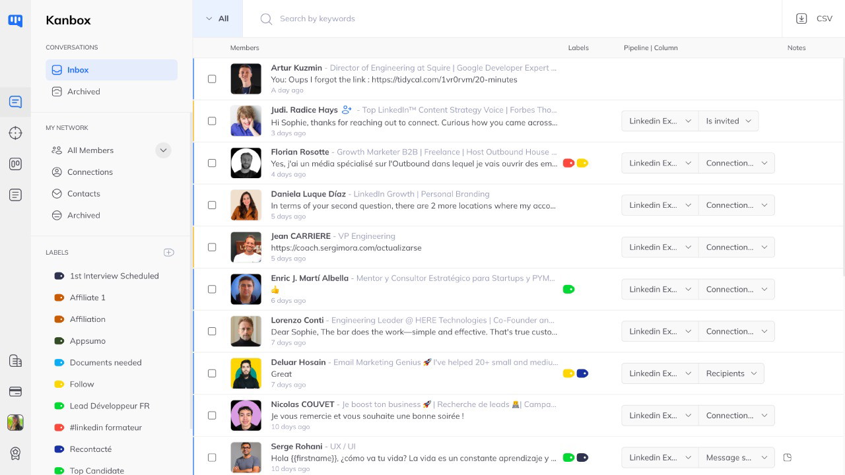Select Nicolas COUVET's checkbox
845x475 pixels.
point(212,416)
